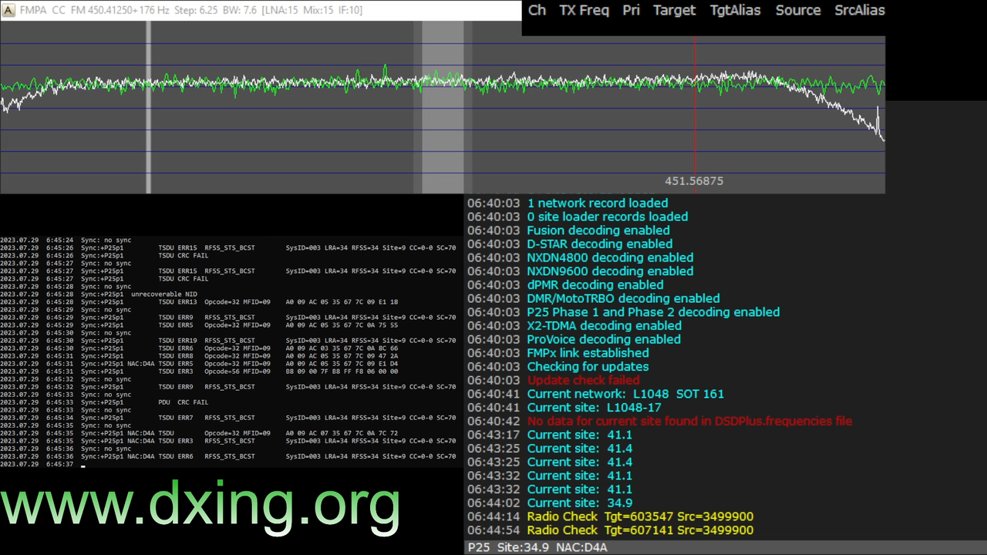Select the TX Freq column header

pyautogui.click(x=584, y=10)
